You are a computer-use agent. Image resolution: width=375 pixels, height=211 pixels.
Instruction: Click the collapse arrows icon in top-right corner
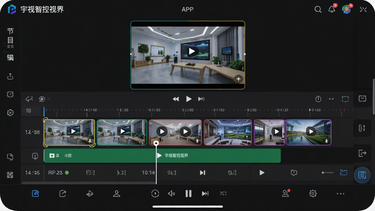363,9
